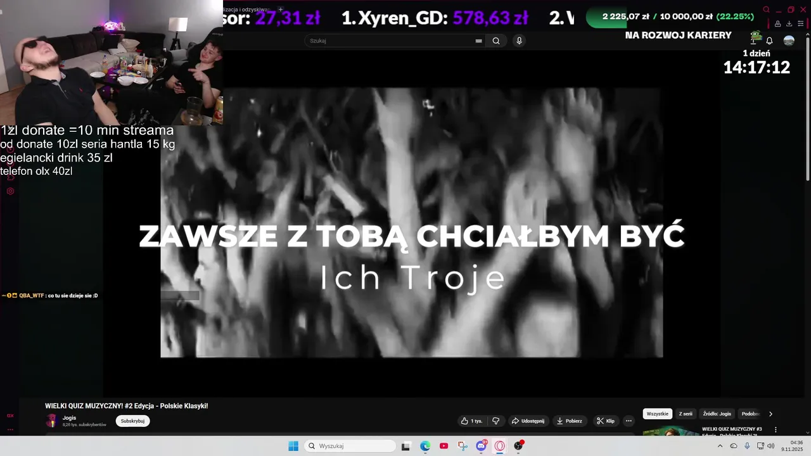Image resolution: width=811 pixels, height=456 pixels.
Task: Click GX corner icon in Opera sidebar
Action: (10, 415)
